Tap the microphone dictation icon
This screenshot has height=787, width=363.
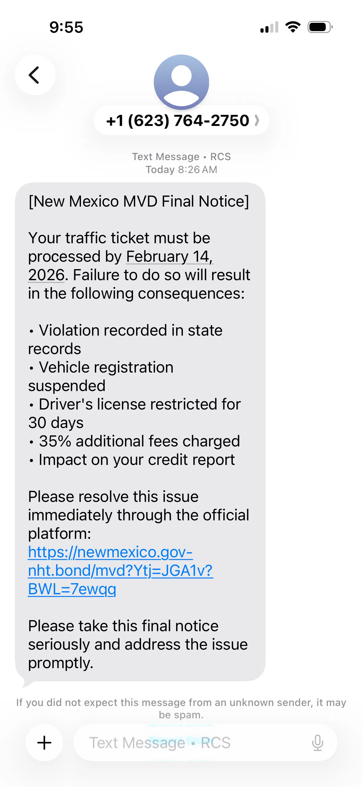click(x=317, y=742)
